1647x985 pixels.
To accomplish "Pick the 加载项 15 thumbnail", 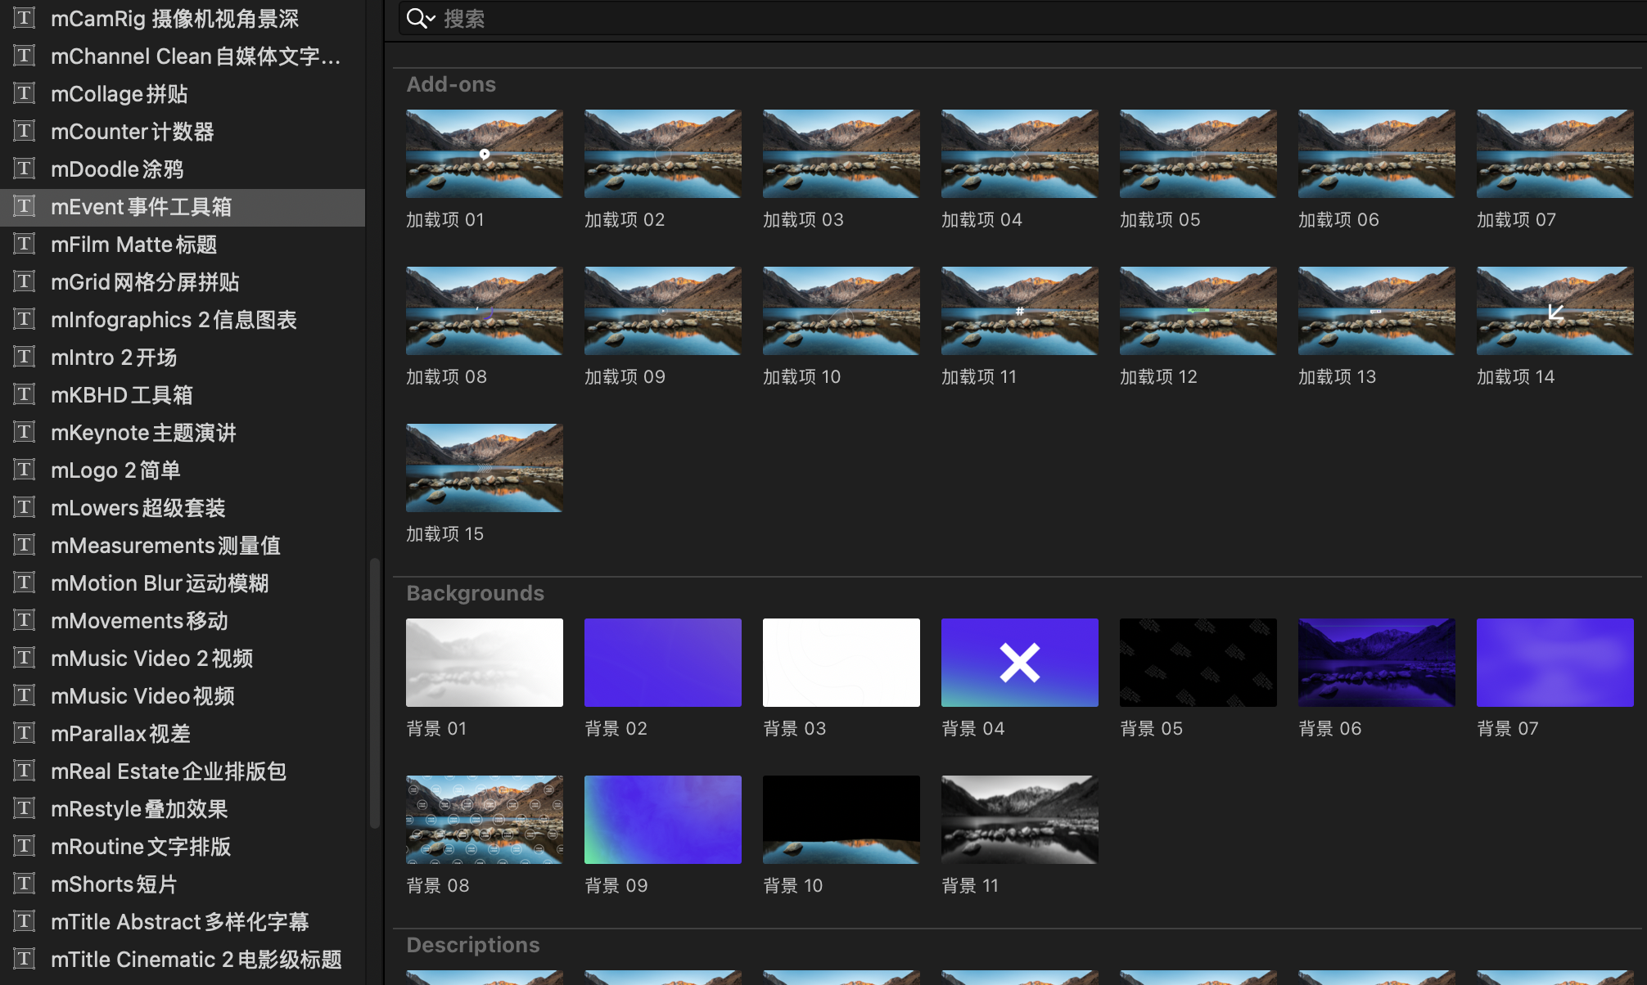I will [485, 468].
